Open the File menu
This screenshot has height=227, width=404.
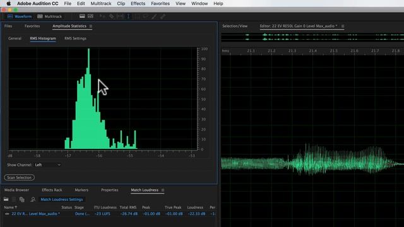tap(68, 3)
